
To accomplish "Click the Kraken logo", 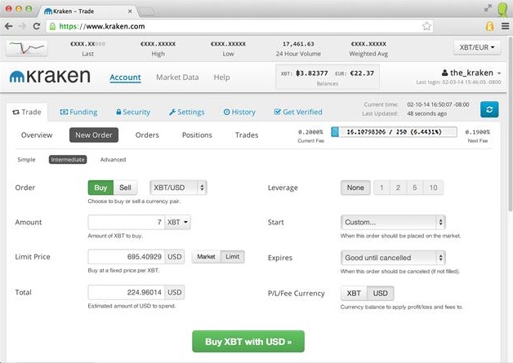I will point(50,76).
